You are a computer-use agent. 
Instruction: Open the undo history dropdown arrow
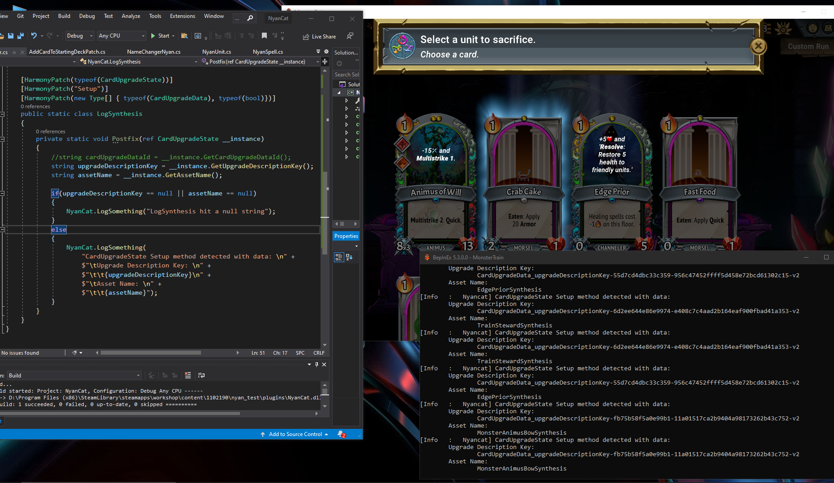pyautogui.click(x=42, y=36)
